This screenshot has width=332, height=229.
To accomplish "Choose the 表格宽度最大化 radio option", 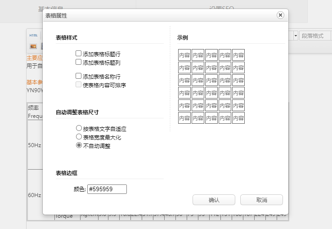I will pyautogui.click(x=79, y=137).
